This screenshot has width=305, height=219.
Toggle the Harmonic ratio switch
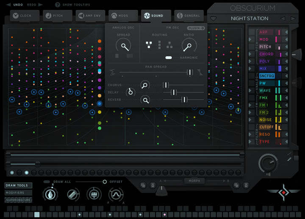169,58
